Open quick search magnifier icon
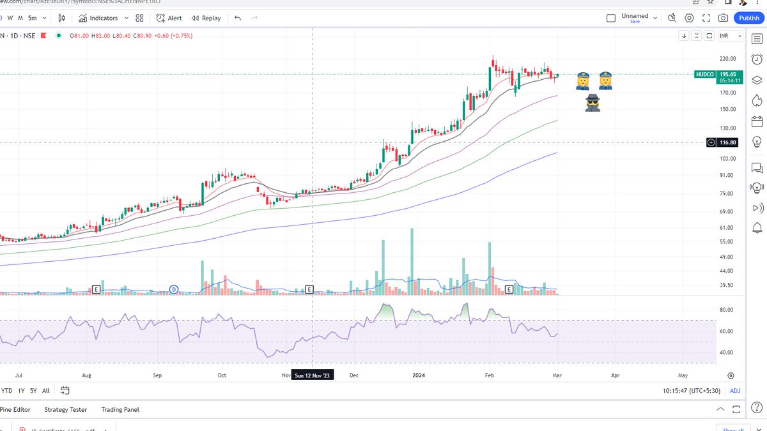The height and width of the screenshot is (431, 767). coord(673,18)
